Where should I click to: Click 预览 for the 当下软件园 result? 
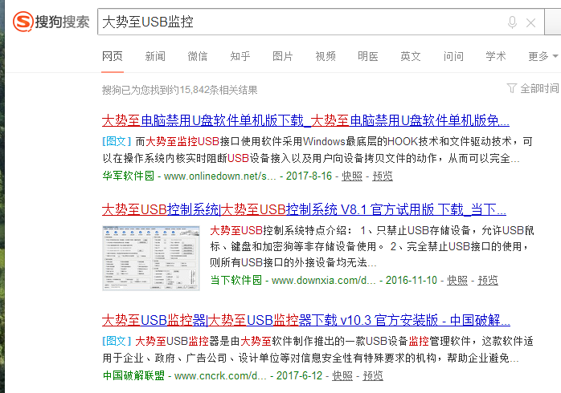pyautogui.click(x=488, y=280)
